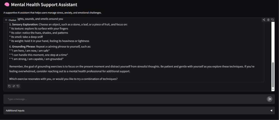Click the supportive AI assistant description text

coord(53,13)
